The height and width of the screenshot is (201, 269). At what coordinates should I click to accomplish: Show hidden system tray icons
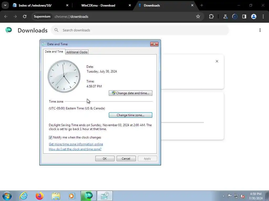point(223,196)
